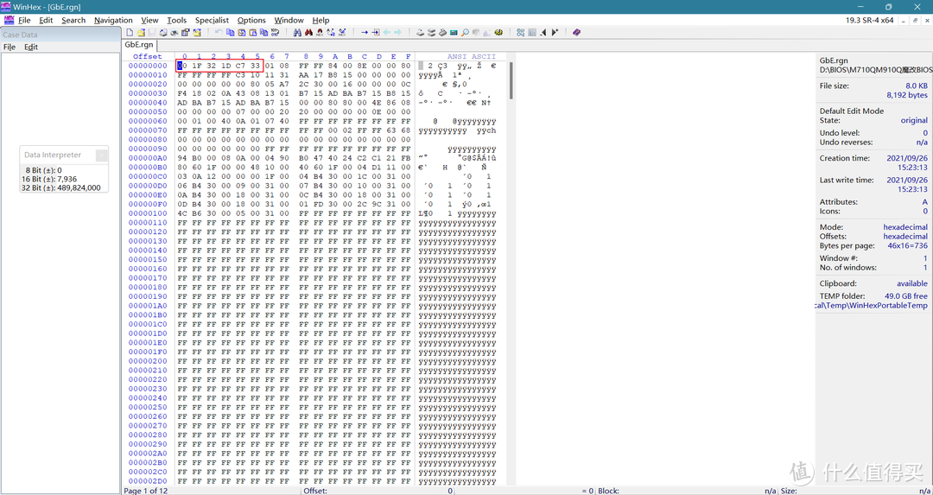Toggle the Offsets hexadecimal display mode
This screenshot has height=495, width=933.
(x=904, y=237)
